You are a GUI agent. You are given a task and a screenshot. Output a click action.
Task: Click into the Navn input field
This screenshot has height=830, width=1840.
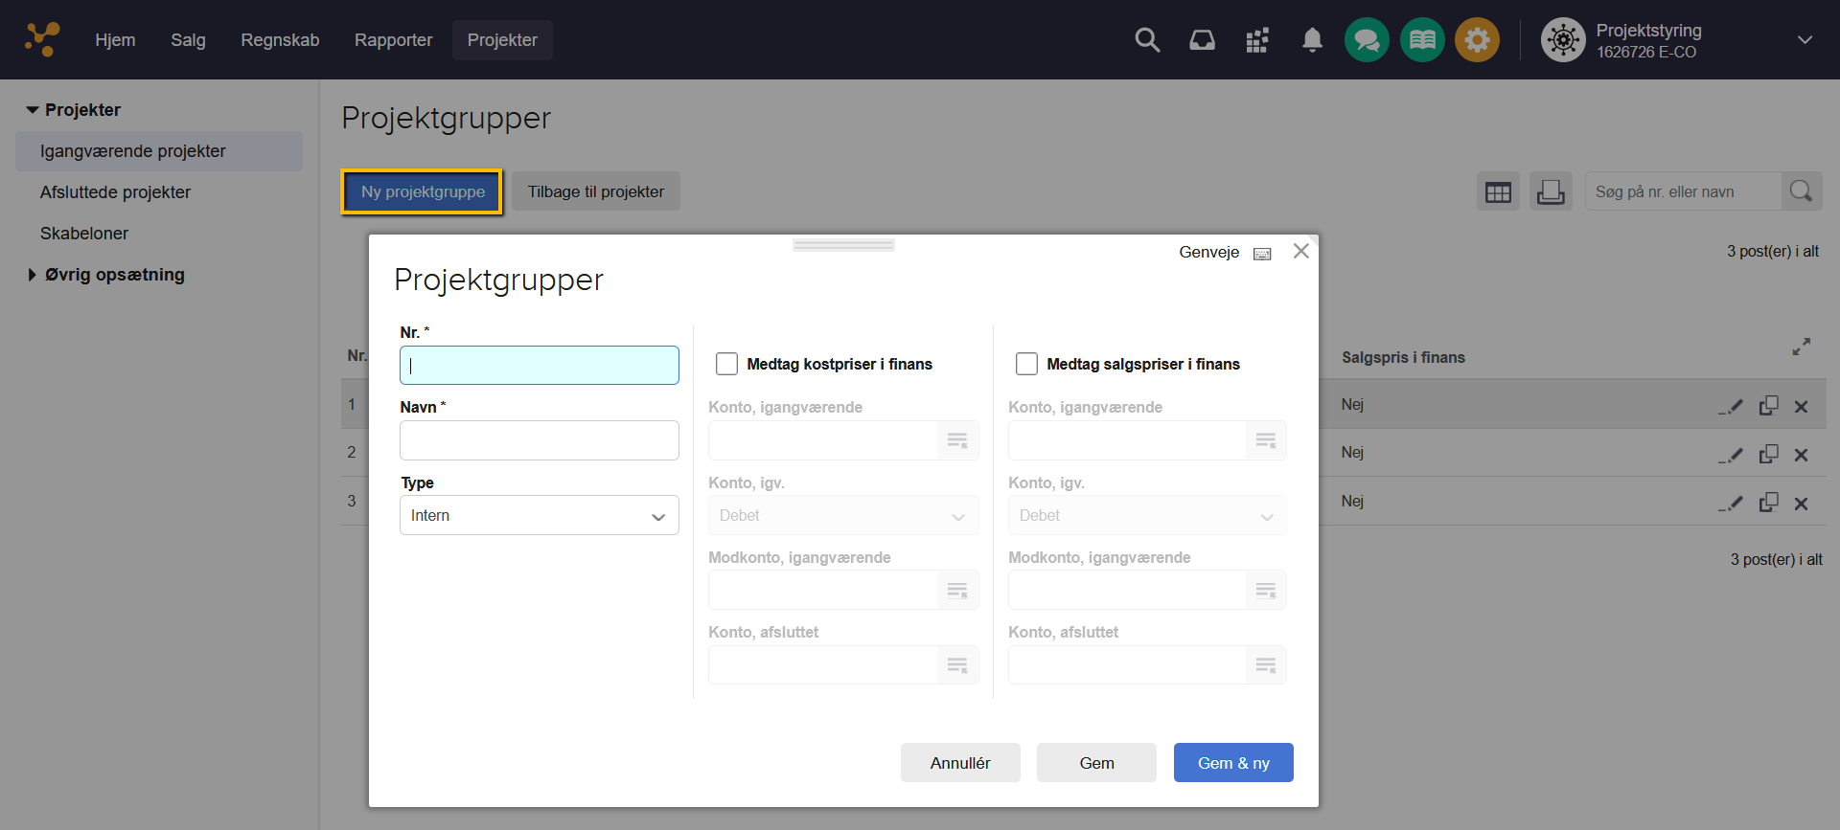coord(539,440)
